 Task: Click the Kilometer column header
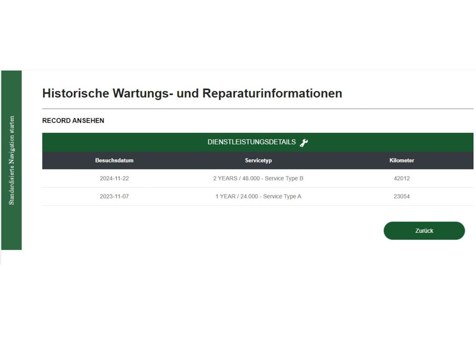pyautogui.click(x=402, y=160)
